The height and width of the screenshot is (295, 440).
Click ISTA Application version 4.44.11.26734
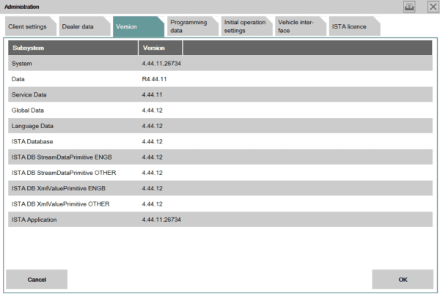coord(161,220)
